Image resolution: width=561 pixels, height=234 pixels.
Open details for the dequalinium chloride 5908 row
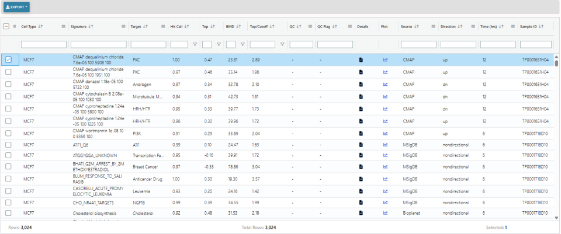(361, 60)
